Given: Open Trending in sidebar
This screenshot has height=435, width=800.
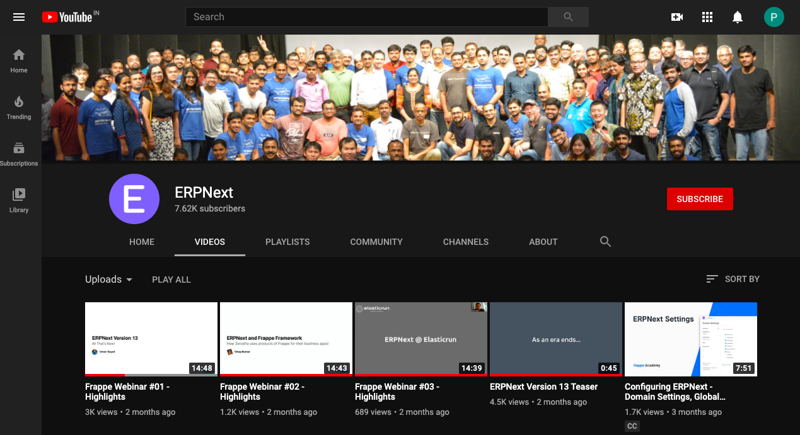Looking at the screenshot, I should (x=19, y=108).
